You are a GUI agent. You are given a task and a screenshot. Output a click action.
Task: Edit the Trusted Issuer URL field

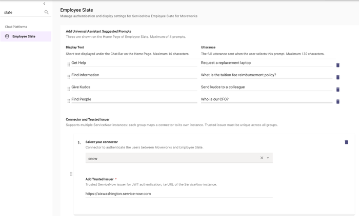coord(179,193)
